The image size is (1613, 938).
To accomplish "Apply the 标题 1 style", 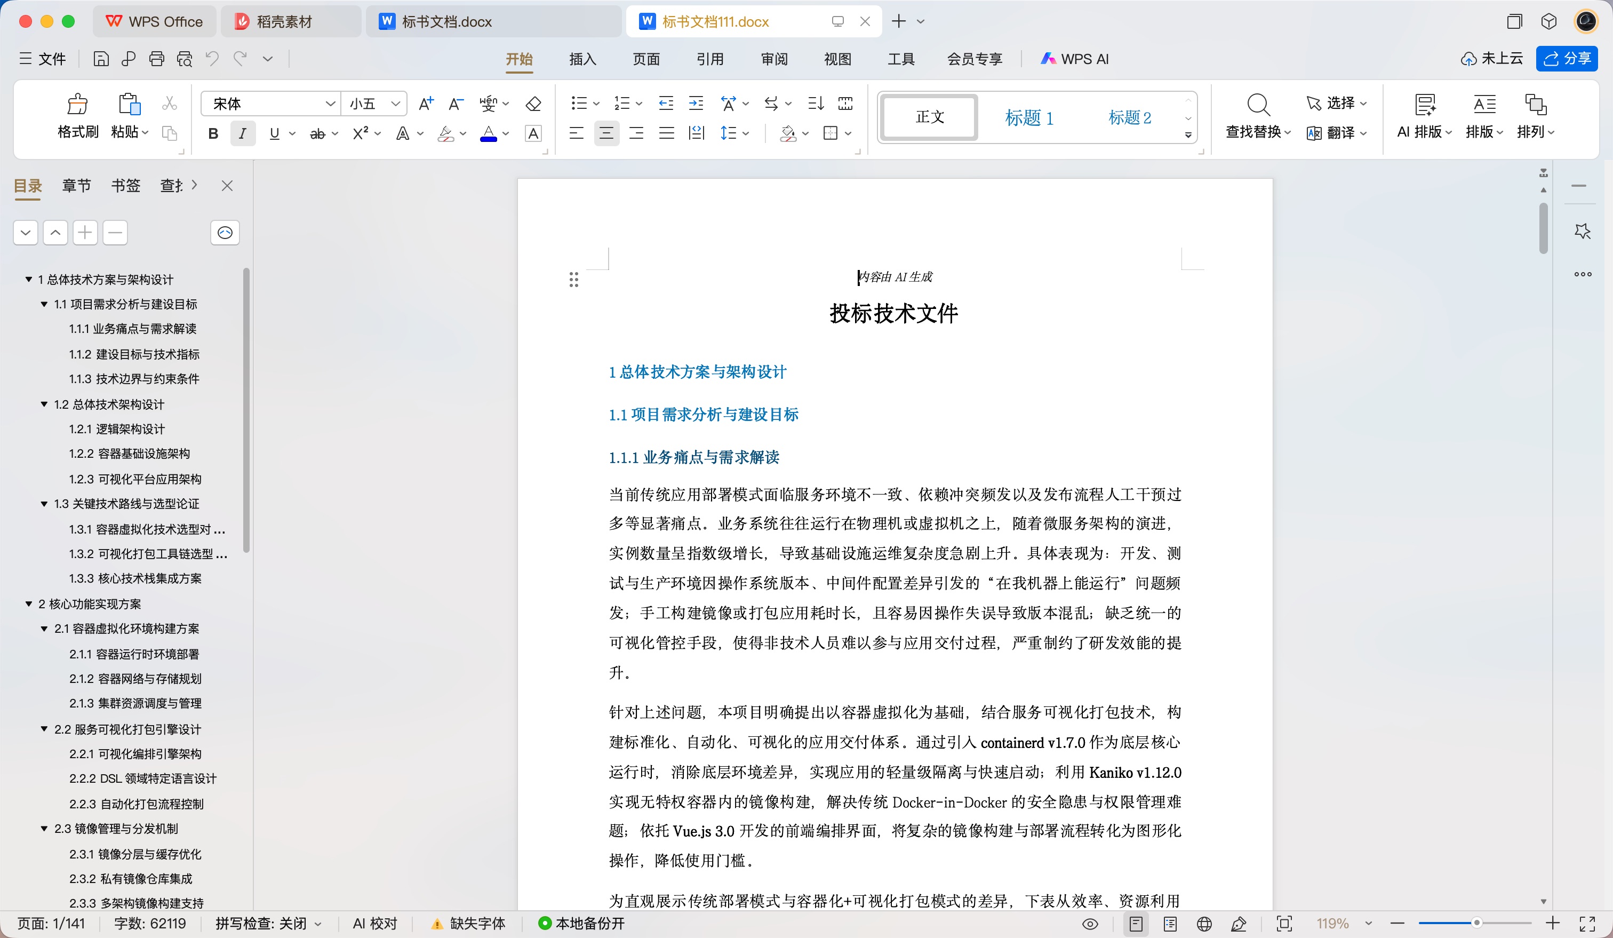I will tap(1028, 117).
